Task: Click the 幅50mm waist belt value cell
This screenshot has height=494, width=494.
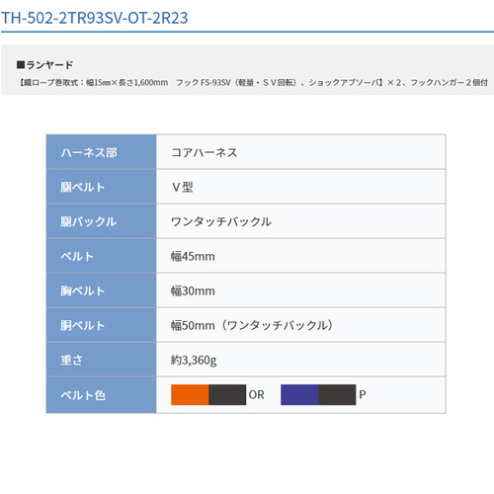Action: (301, 325)
